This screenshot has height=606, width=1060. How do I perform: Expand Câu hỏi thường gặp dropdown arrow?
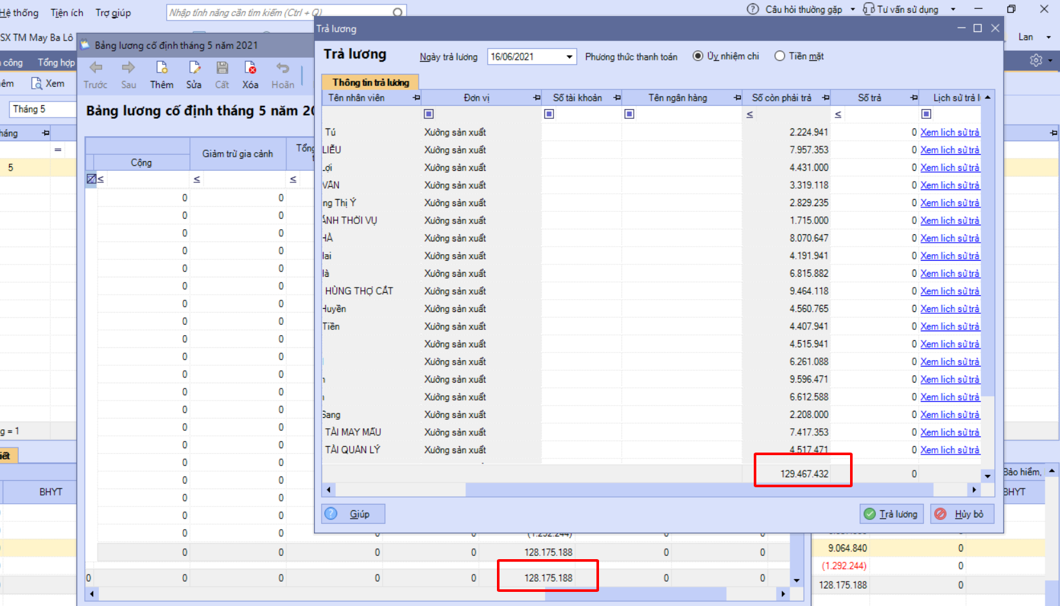click(x=853, y=10)
